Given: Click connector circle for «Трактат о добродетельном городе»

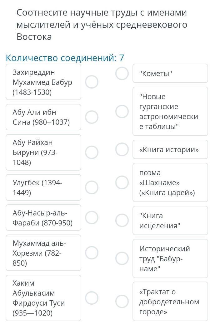Looking at the screenshot, I should (122, 301).
